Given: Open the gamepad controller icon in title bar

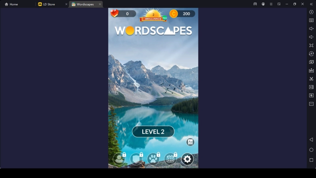Looking at the screenshot, I should pyautogui.click(x=255, y=4).
